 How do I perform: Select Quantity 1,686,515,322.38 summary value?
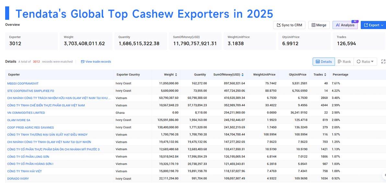pos(139,44)
